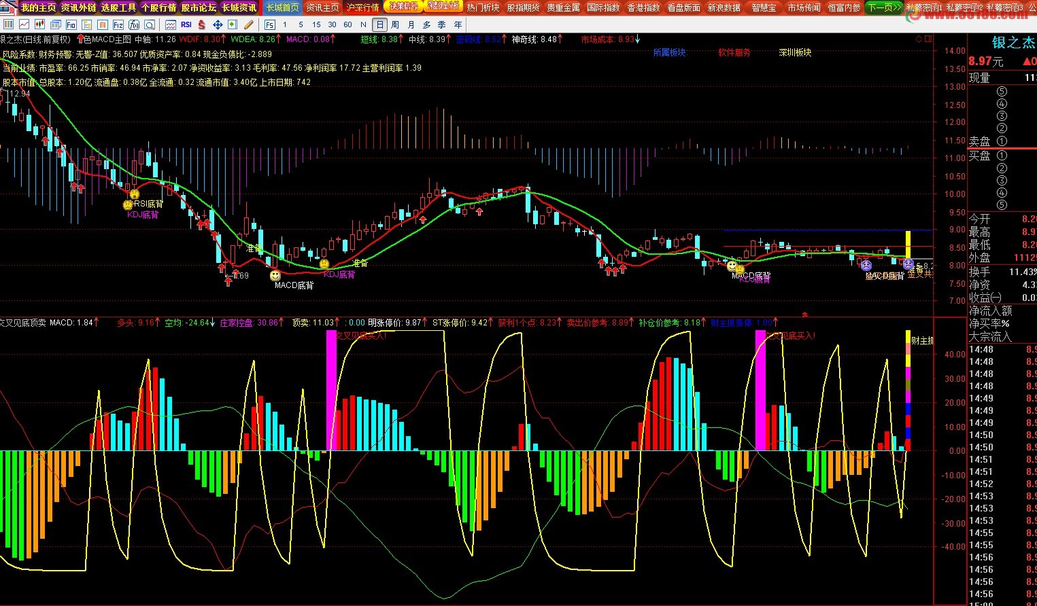Open the 长城首页 tab

pyautogui.click(x=282, y=7)
